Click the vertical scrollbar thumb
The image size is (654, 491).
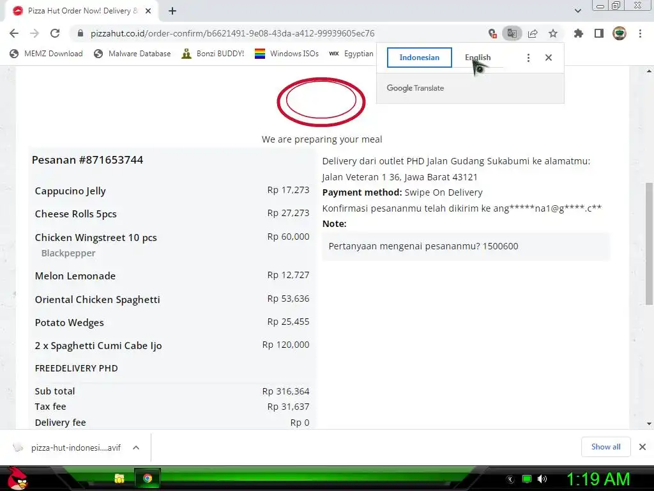[649, 244]
